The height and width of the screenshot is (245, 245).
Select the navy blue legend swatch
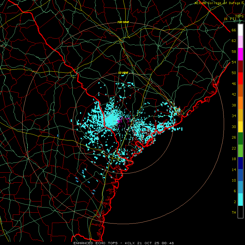pyautogui.click(x=240, y=163)
